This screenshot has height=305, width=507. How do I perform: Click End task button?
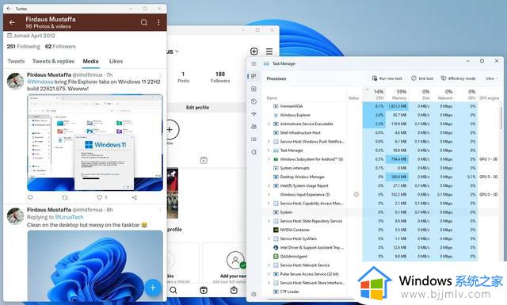click(422, 78)
